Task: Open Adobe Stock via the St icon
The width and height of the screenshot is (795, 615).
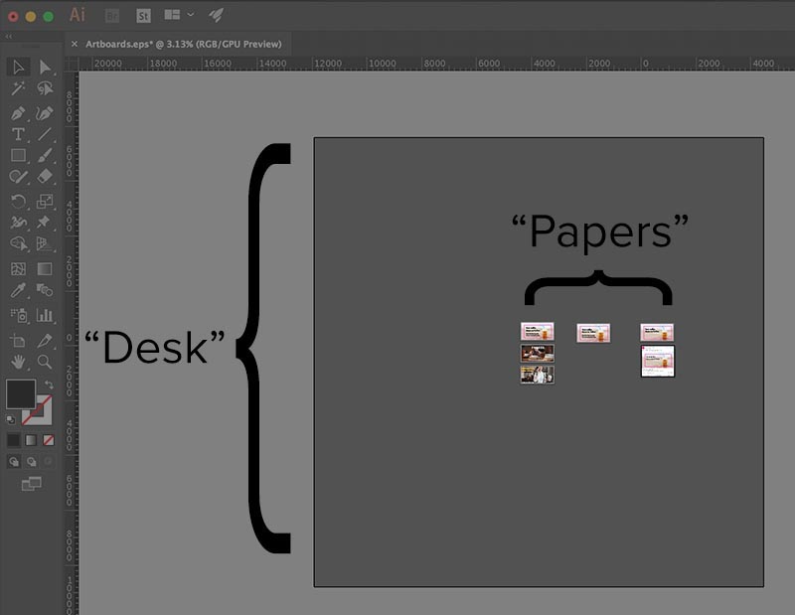Action: [143, 15]
